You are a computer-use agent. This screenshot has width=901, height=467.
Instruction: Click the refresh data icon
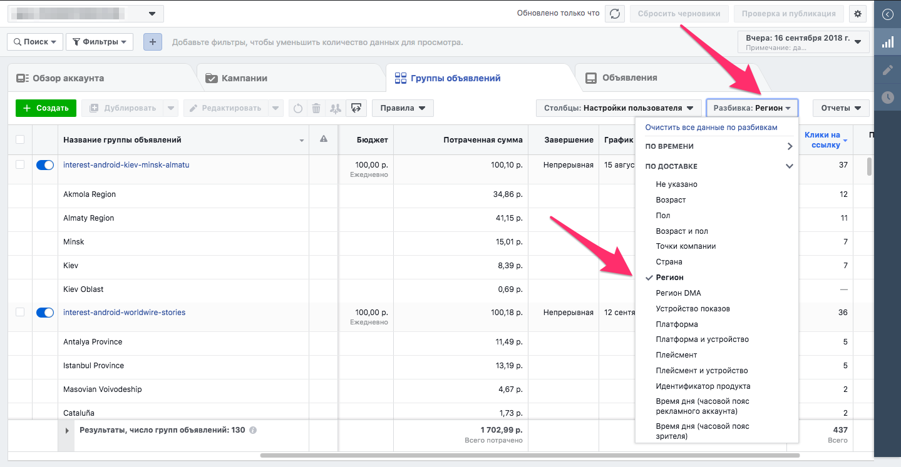[615, 14]
